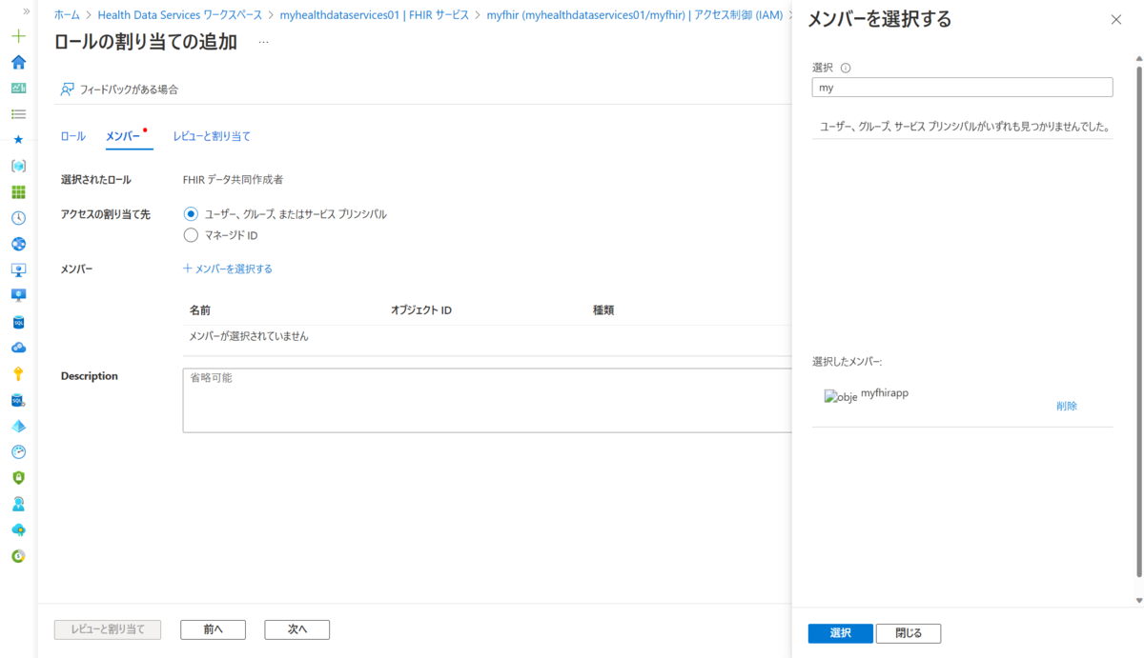Click + メンバーを選択する link
1144x658 pixels.
click(x=228, y=269)
